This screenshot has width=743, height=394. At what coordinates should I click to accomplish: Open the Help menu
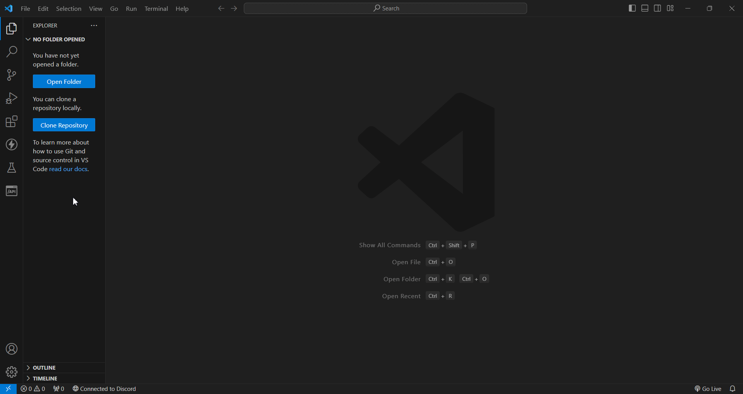point(182,8)
